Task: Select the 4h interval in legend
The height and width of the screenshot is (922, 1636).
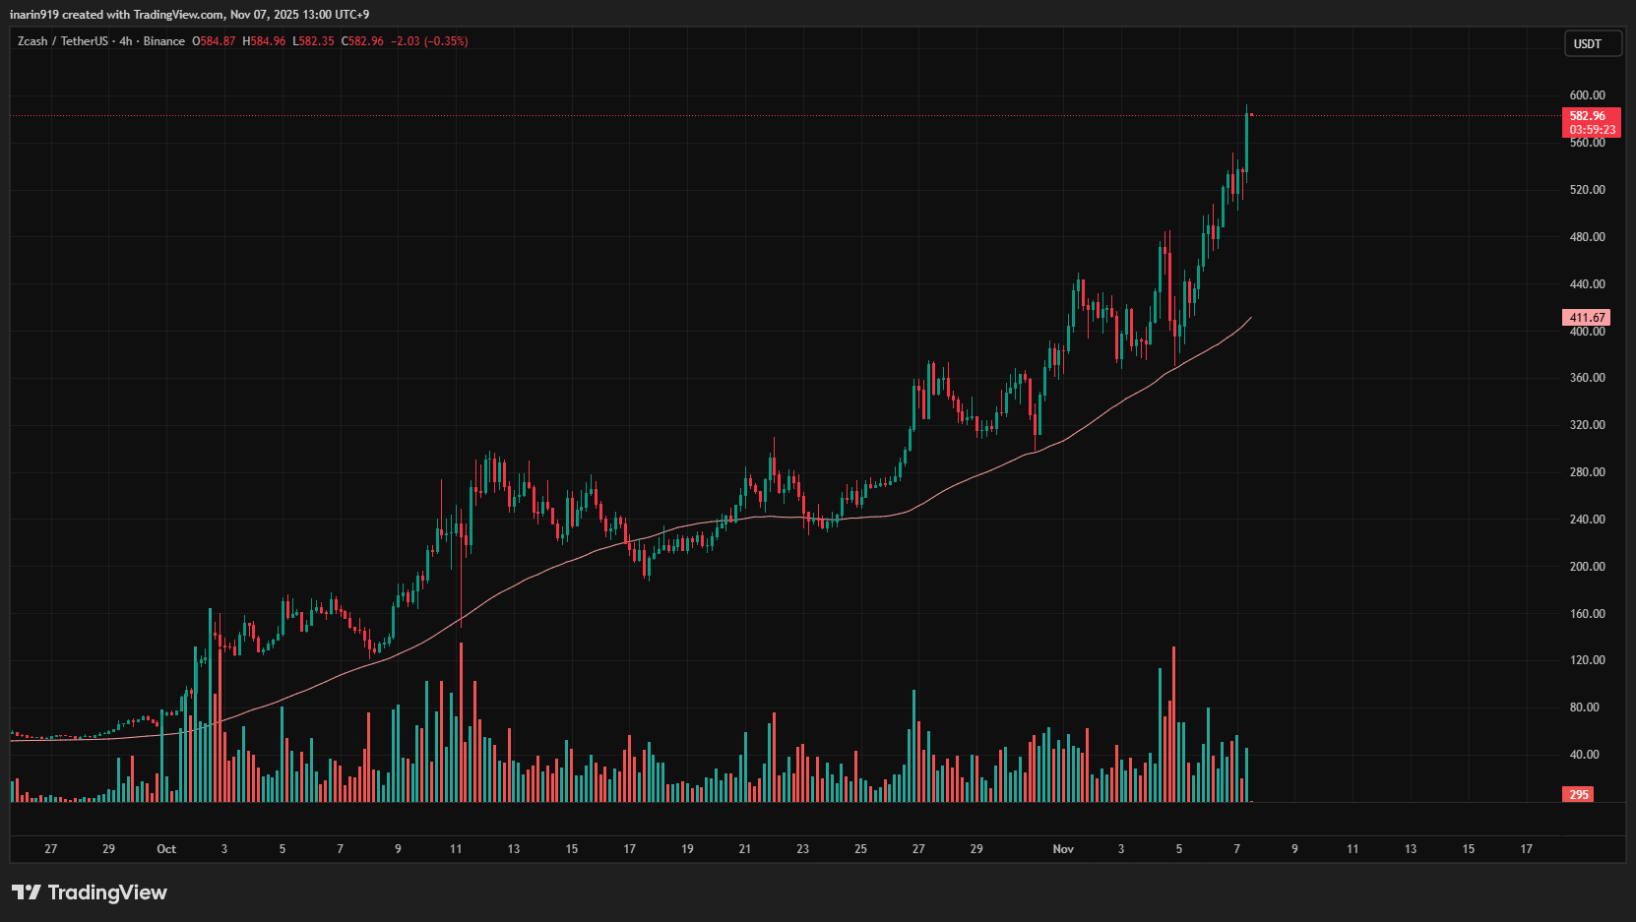Action: (x=125, y=41)
